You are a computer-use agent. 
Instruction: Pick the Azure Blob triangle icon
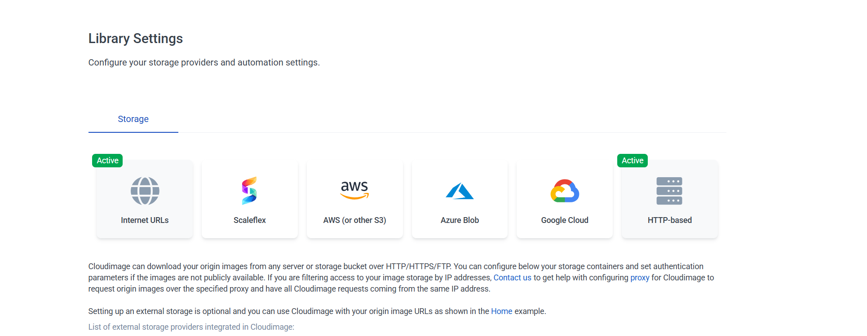(x=460, y=191)
